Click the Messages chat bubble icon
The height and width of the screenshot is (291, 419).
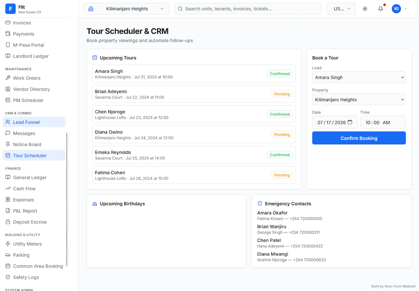point(8,133)
